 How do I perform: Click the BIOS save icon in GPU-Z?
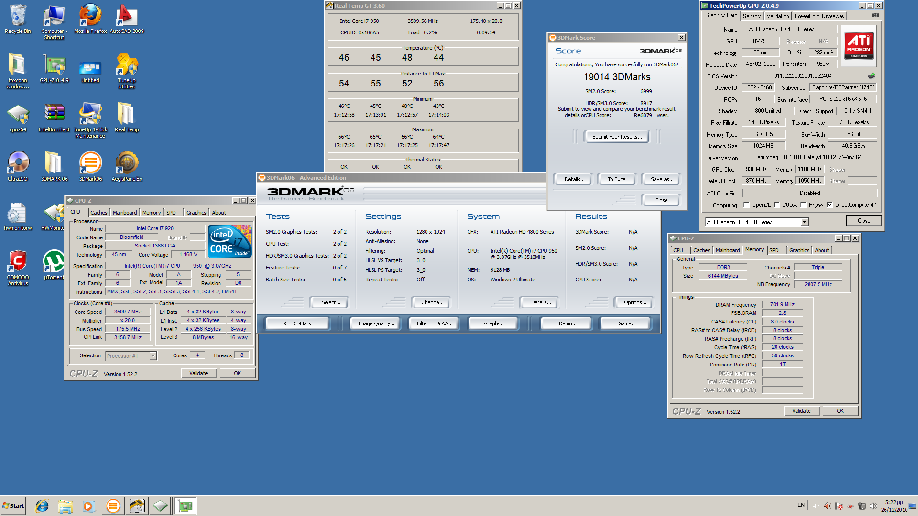872,76
